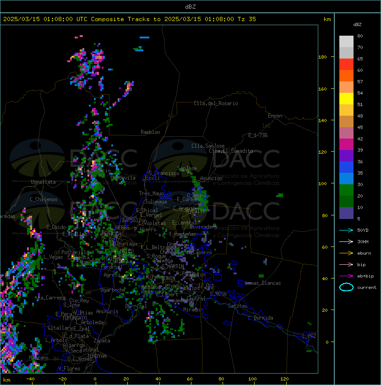Click the 120 km horizontal axis tick
Viewport: 381px width, 385px height.
[x=284, y=379]
